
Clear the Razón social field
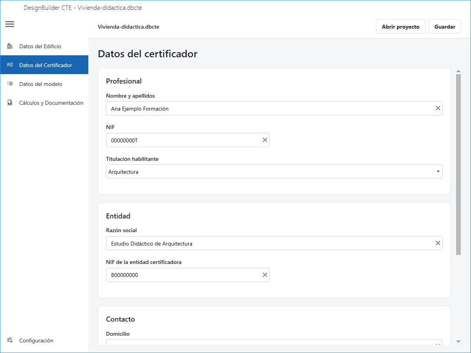tap(438, 243)
